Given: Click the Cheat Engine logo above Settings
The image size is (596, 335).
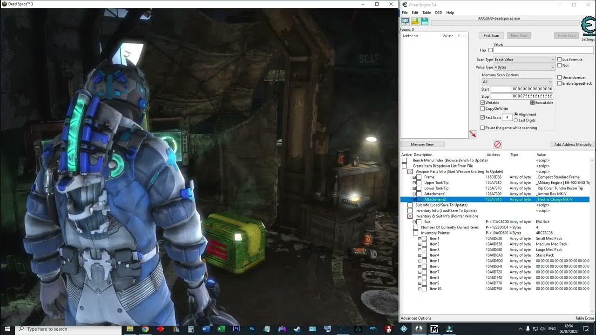Looking at the screenshot, I should coord(588,27).
